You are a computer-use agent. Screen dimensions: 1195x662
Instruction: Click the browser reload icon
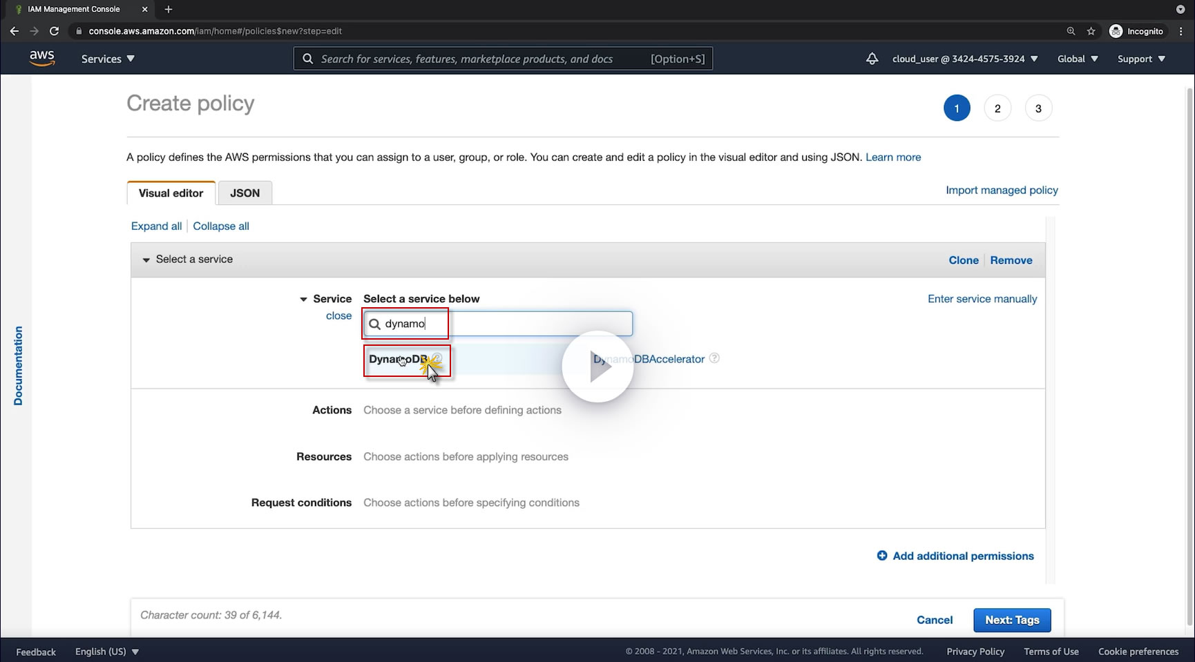54,31
